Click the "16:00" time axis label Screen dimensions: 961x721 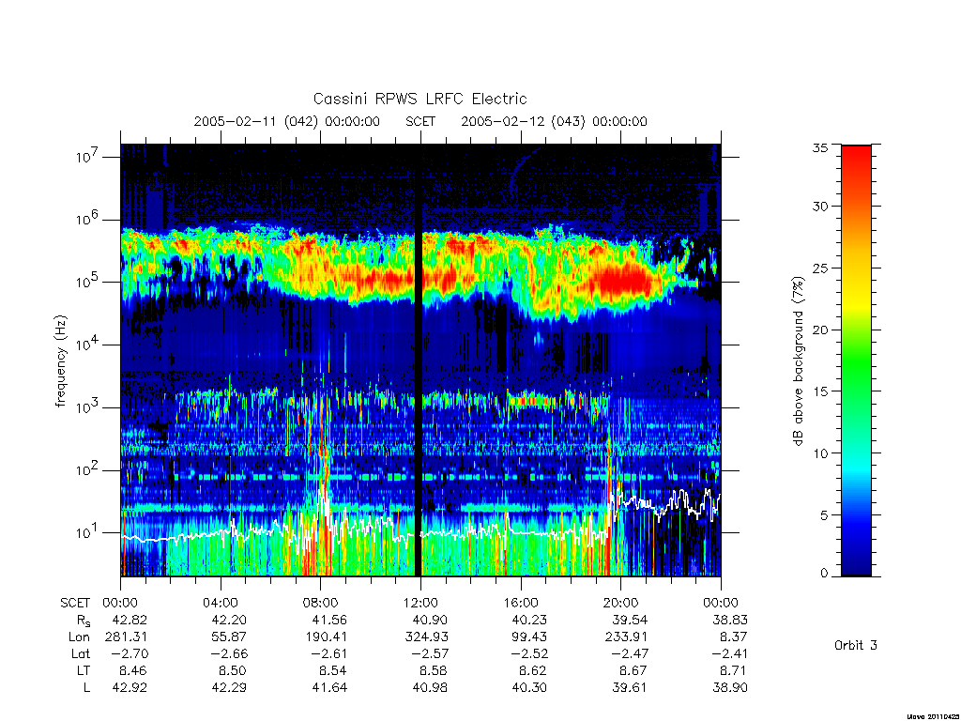pyautogui.click(x=521, y=603)
